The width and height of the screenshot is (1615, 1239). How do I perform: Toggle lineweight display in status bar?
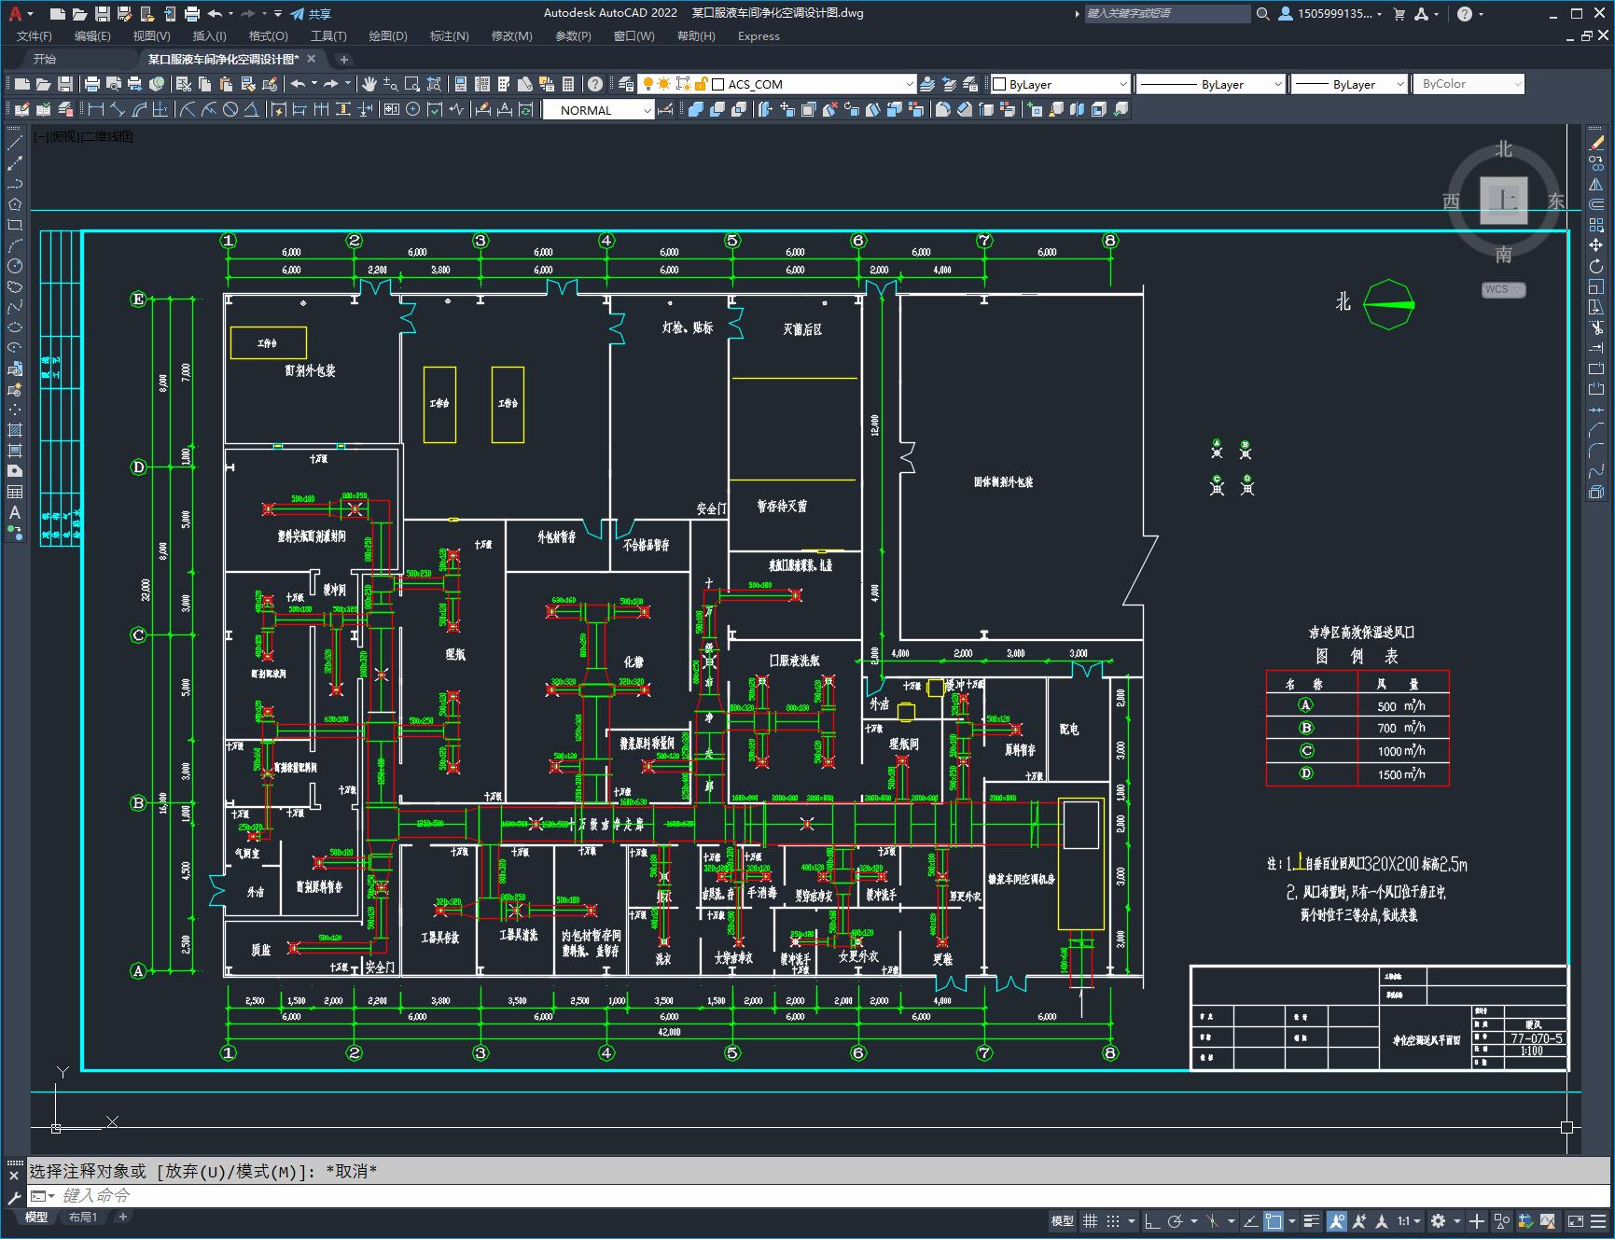[x=1312, y=1220]
